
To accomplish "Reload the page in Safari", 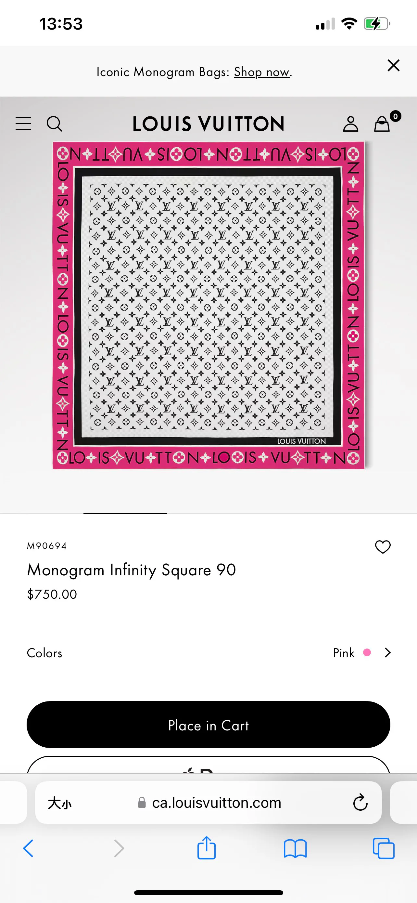I will [360, 802].
